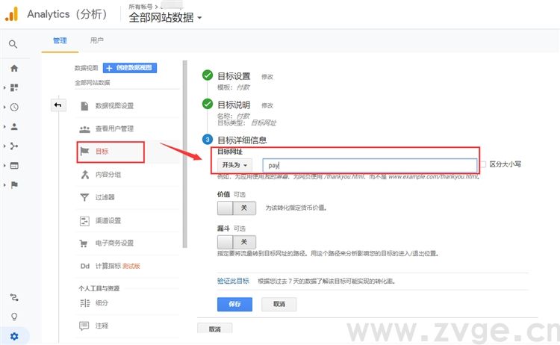Screen dimensions: 560x345
Task: Click the 过滤器 funnel icon
Action: tap(84, 197)
